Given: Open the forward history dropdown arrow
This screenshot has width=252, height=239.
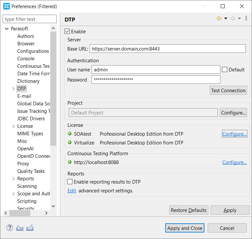Looking at the screenshot, I should click(x=239, y=18).
